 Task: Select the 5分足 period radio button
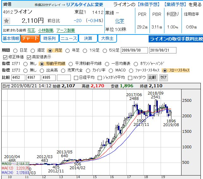tap(105, 51)
